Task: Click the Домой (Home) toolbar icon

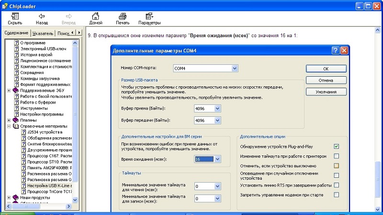Action: (x=95, y=16)
